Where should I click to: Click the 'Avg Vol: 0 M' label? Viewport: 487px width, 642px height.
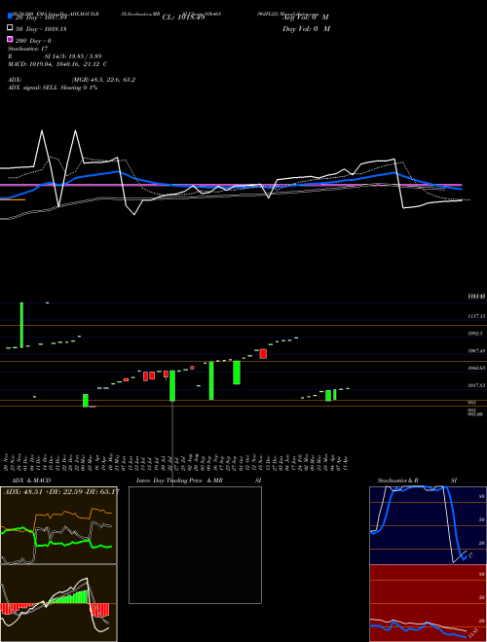point(306,18)
